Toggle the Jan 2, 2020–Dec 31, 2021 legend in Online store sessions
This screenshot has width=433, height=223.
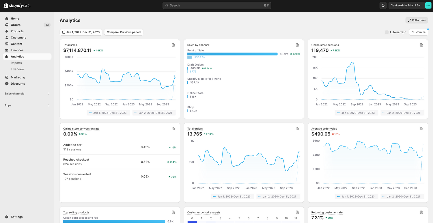point(402,113)
